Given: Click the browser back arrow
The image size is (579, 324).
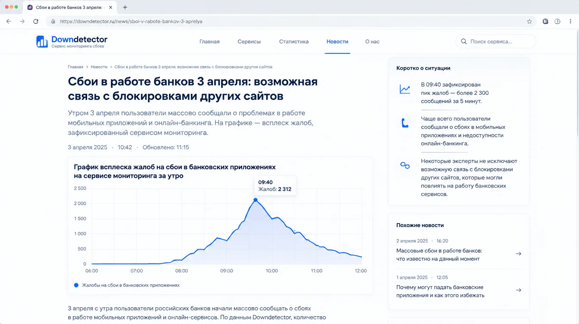Looking at the screenshot, I should pos(9,21).
